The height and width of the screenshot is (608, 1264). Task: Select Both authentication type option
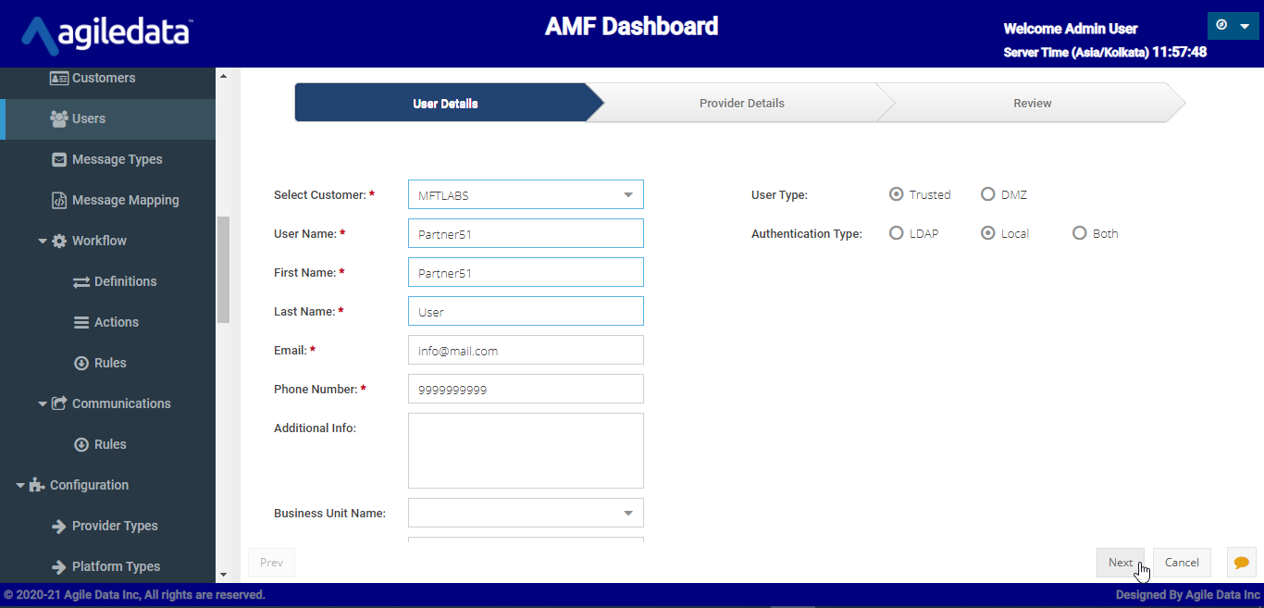coord(1079,233)
